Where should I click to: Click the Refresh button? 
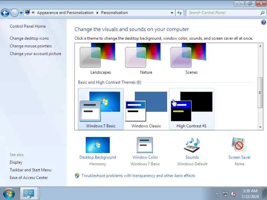180,13
